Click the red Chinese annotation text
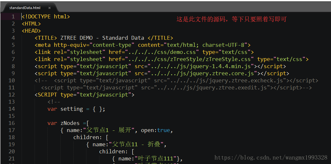Viewport: 331px width, 164px height. point(232,19)
